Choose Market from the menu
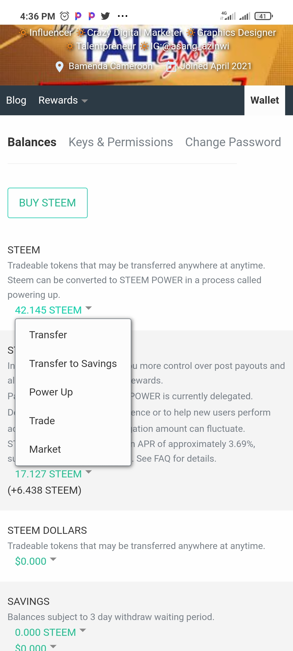This screenshot has height=651, width=293. pyautogui.click(x=45, y=449)
